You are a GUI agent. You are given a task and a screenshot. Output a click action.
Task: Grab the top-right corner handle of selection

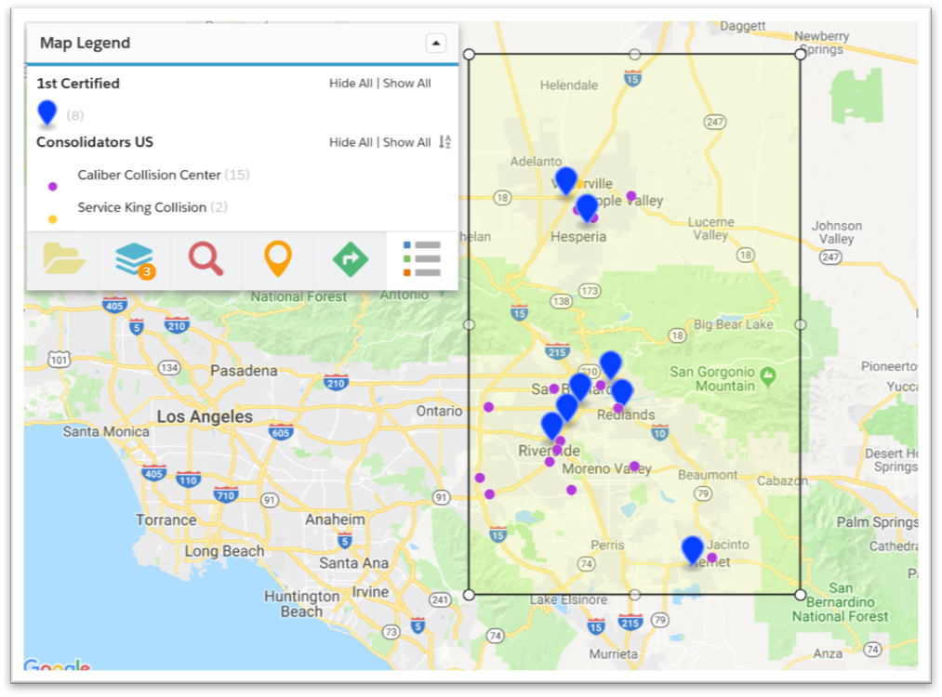pyautogui.click(x=801, y=55)
